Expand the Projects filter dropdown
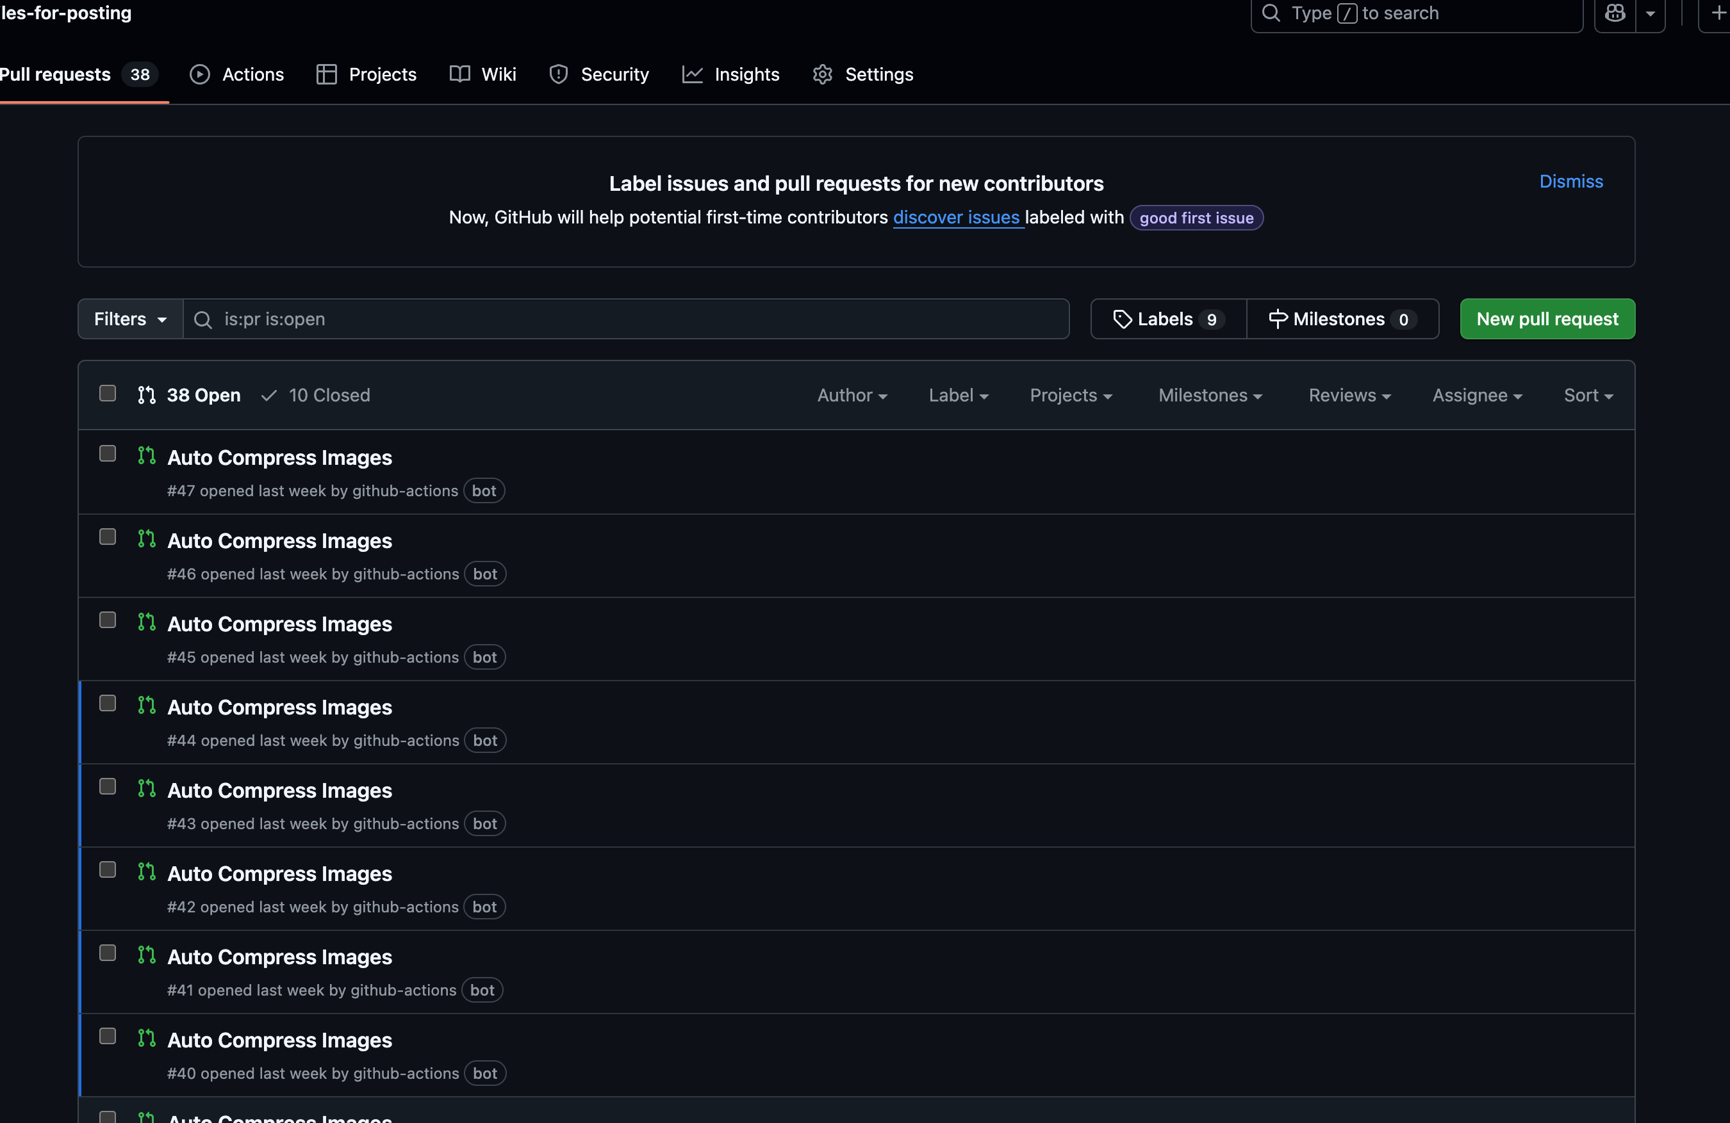The image size is (1730, 1123). coord(1071,395)
